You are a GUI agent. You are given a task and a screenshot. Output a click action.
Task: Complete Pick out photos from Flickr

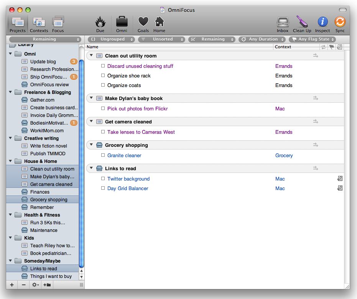coord(103,108)
